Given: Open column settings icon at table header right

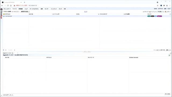Looking at the screenshot, I should point(170,14).
